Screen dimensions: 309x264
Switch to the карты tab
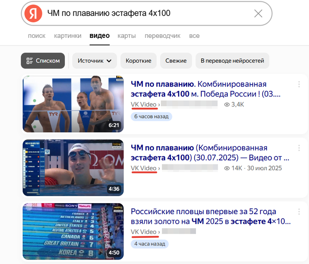pyautogui.click(x=127, y=36)
